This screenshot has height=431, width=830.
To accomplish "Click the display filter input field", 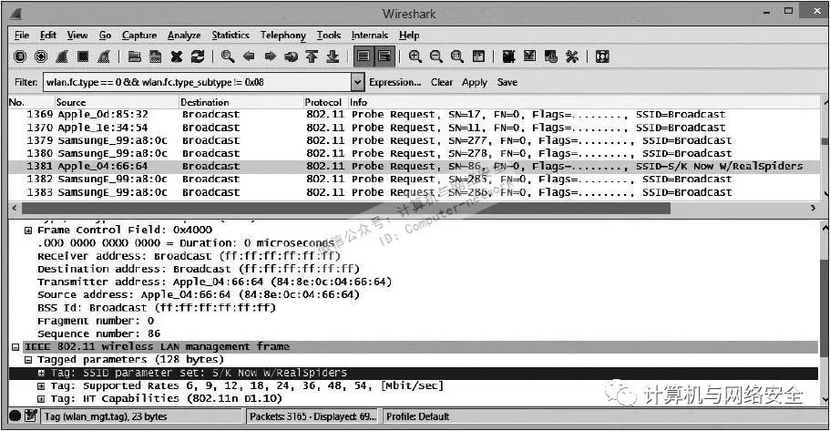I will [x=197, y=82].
